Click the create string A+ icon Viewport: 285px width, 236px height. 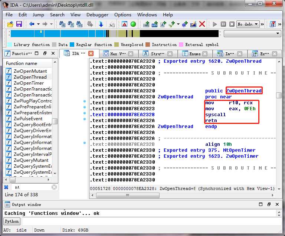(x=163, y=24)
